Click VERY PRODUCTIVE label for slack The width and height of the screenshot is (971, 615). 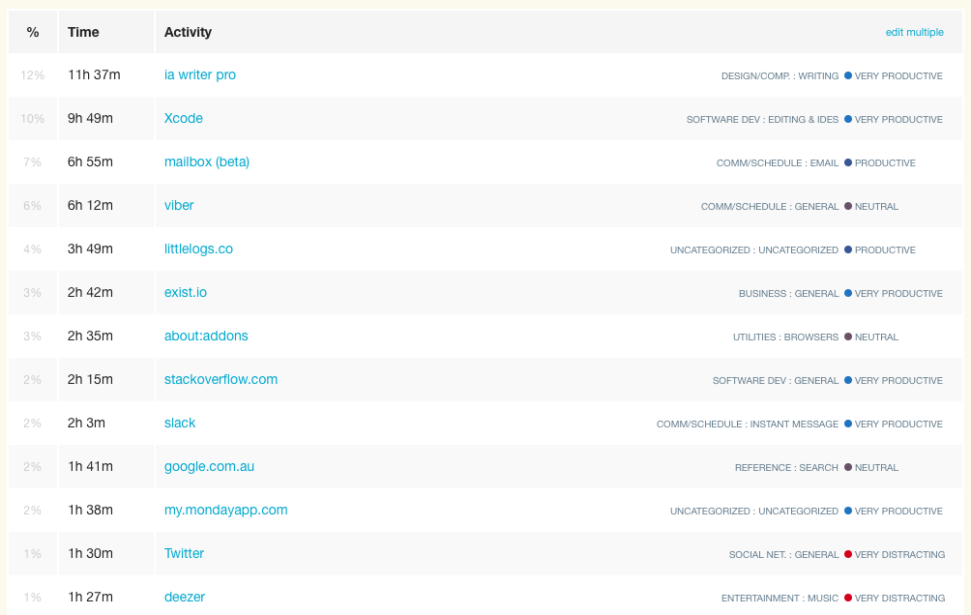pos(898,425)
